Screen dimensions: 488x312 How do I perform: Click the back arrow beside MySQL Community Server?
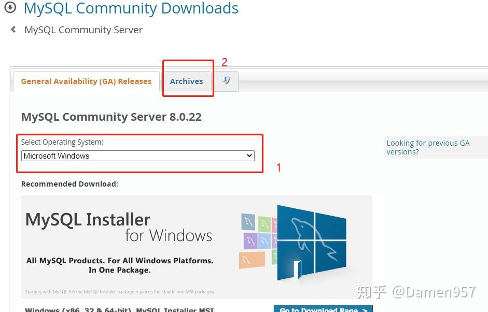(x=13, y=30)
